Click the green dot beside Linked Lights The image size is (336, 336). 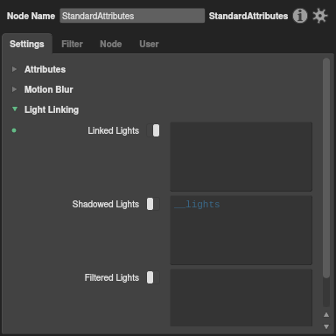pos(14,130)
